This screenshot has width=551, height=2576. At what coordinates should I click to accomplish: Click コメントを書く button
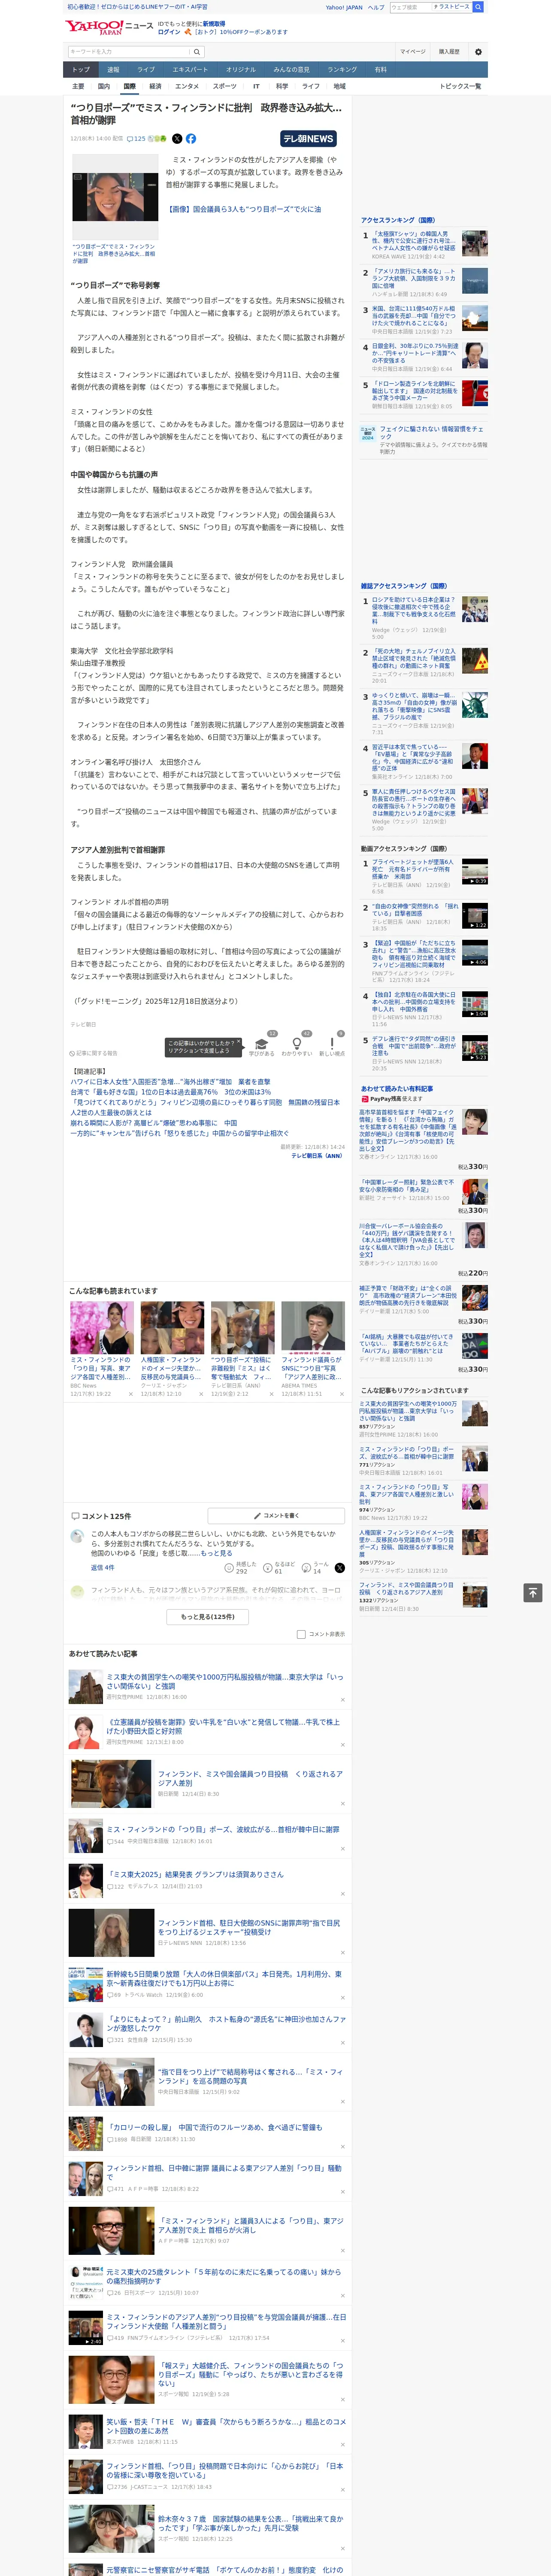coord(276,1516)
